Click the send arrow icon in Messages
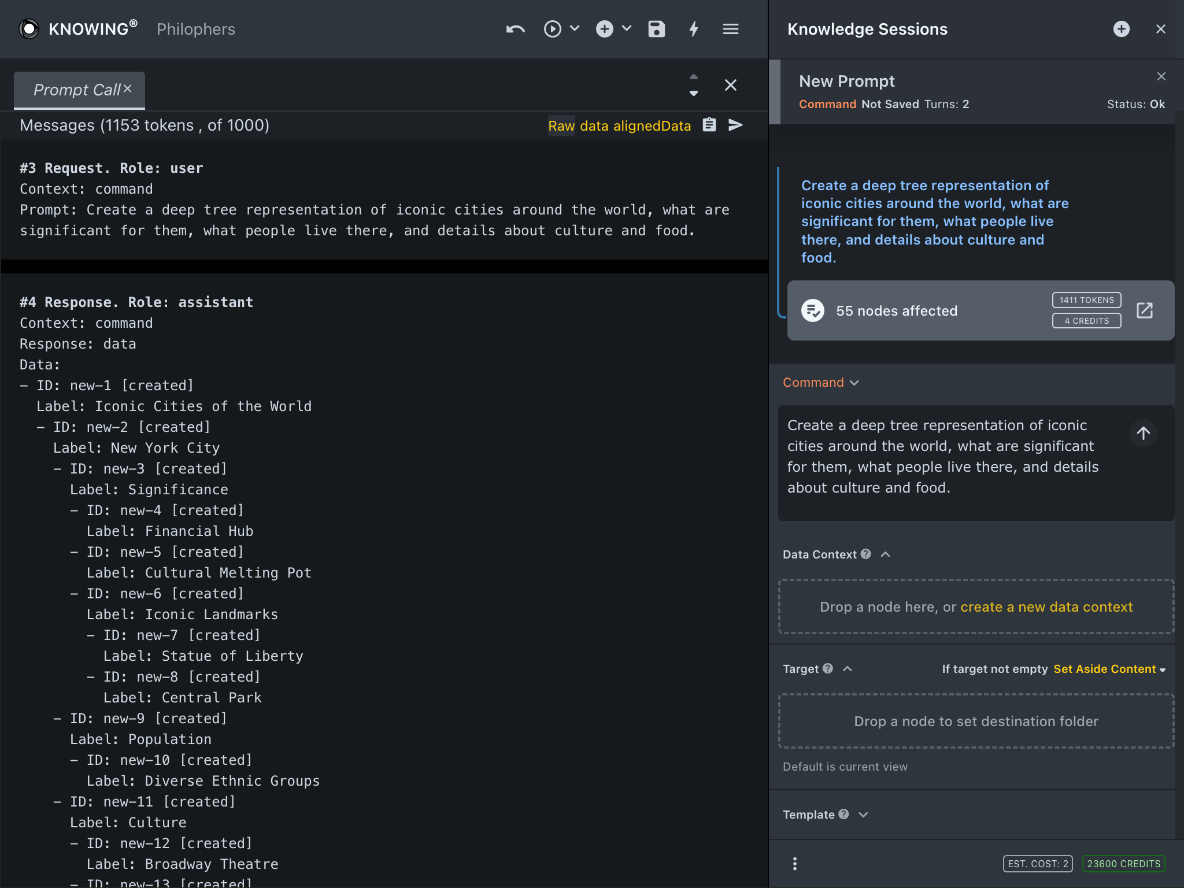Viewport: 1184px width, 888px height. tap(735, 125)
